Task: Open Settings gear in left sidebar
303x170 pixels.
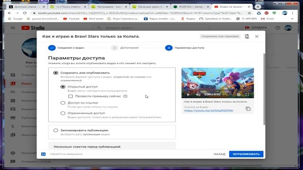Action: point(13,153)
